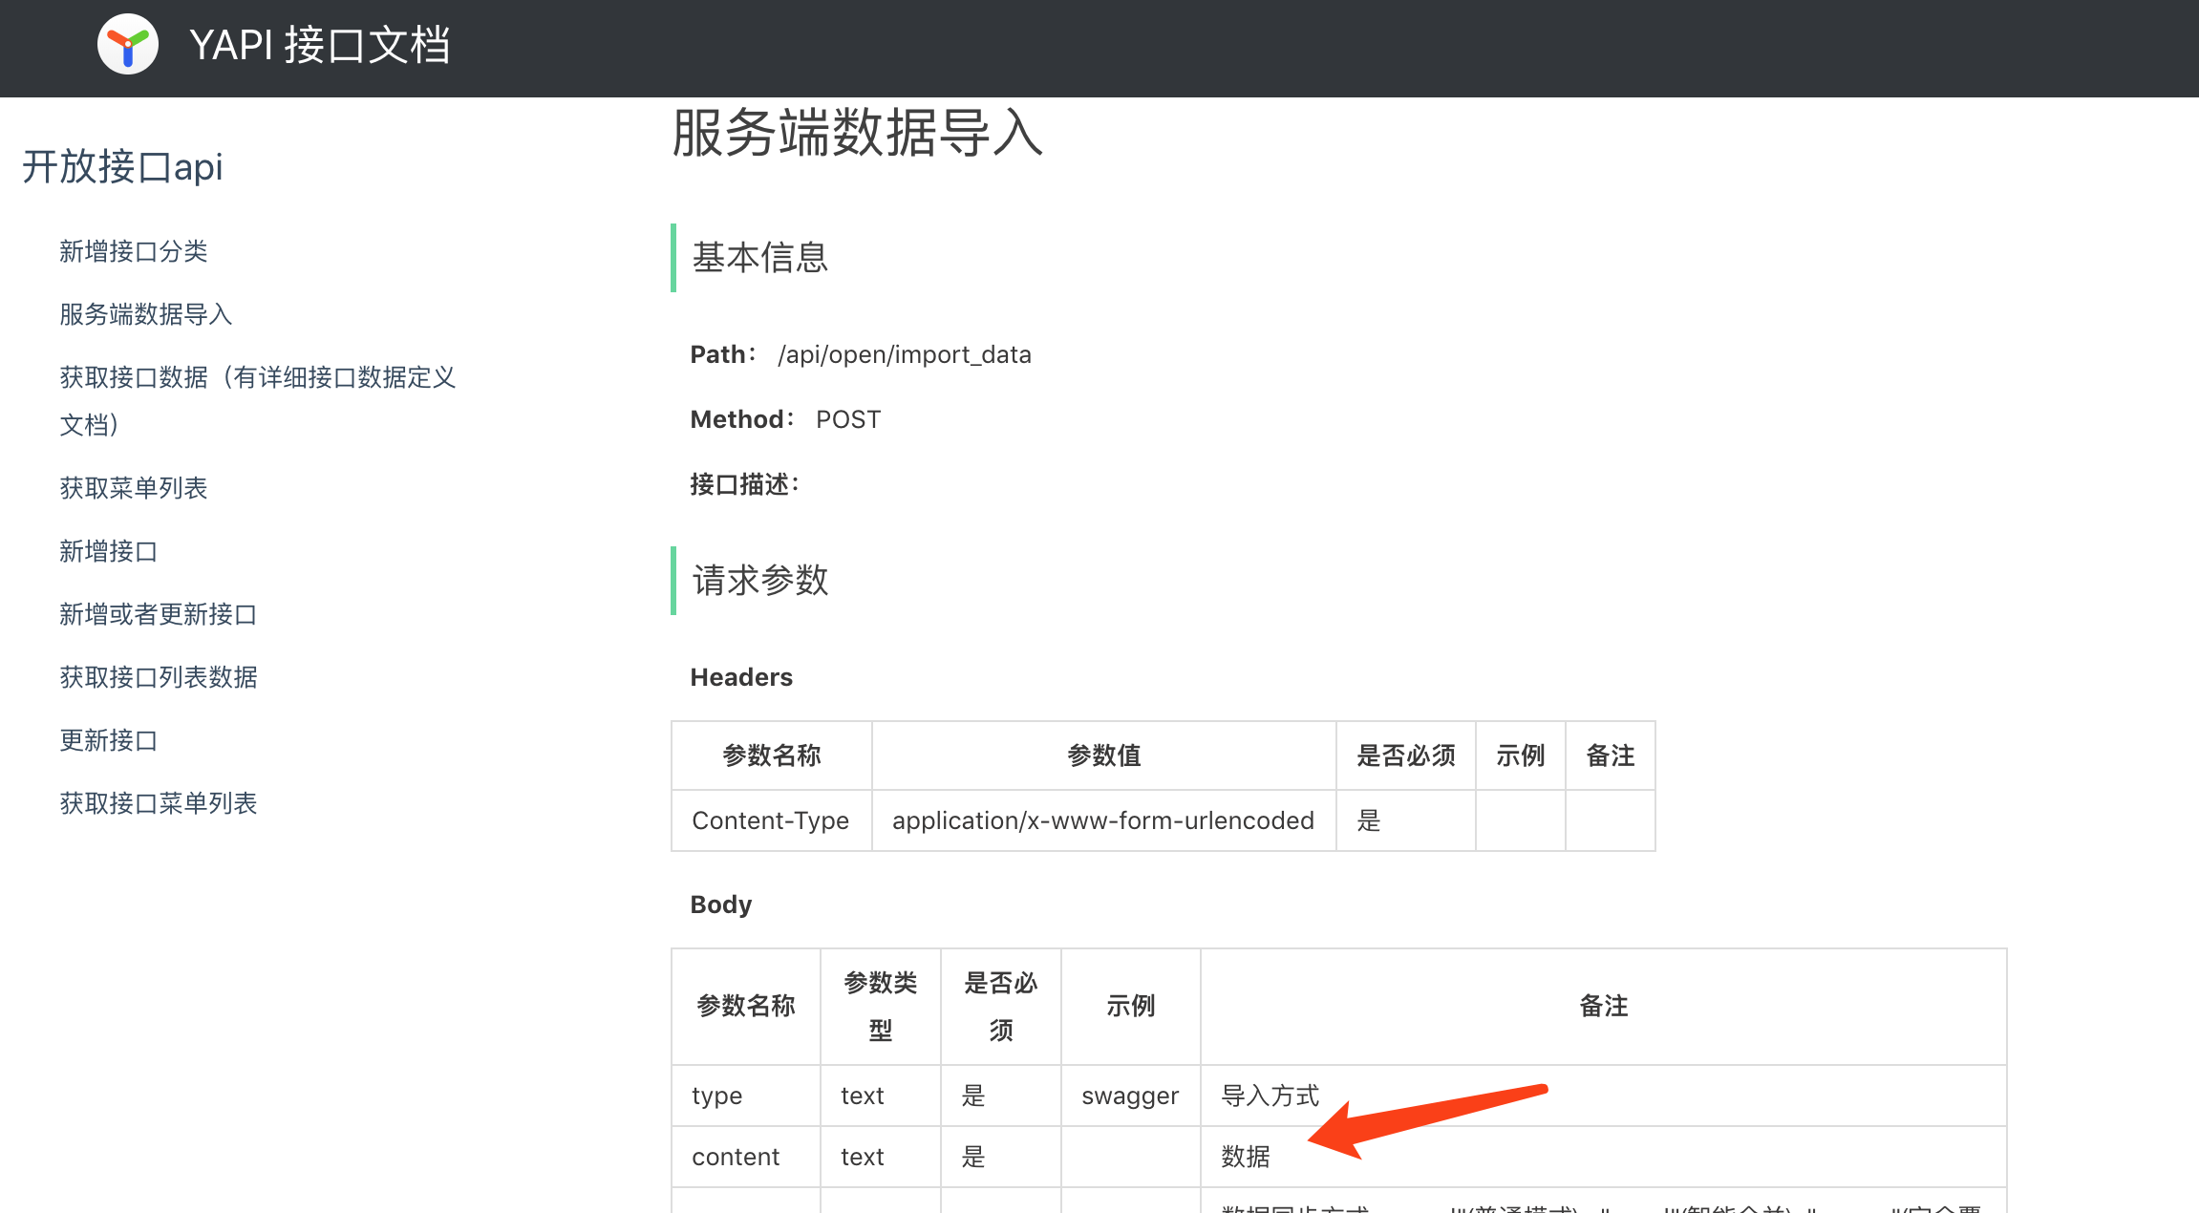The height and width of the screenshot is (1213, 2199).
Task: Select the path /api/open/import_data
Action: point(905,354)
